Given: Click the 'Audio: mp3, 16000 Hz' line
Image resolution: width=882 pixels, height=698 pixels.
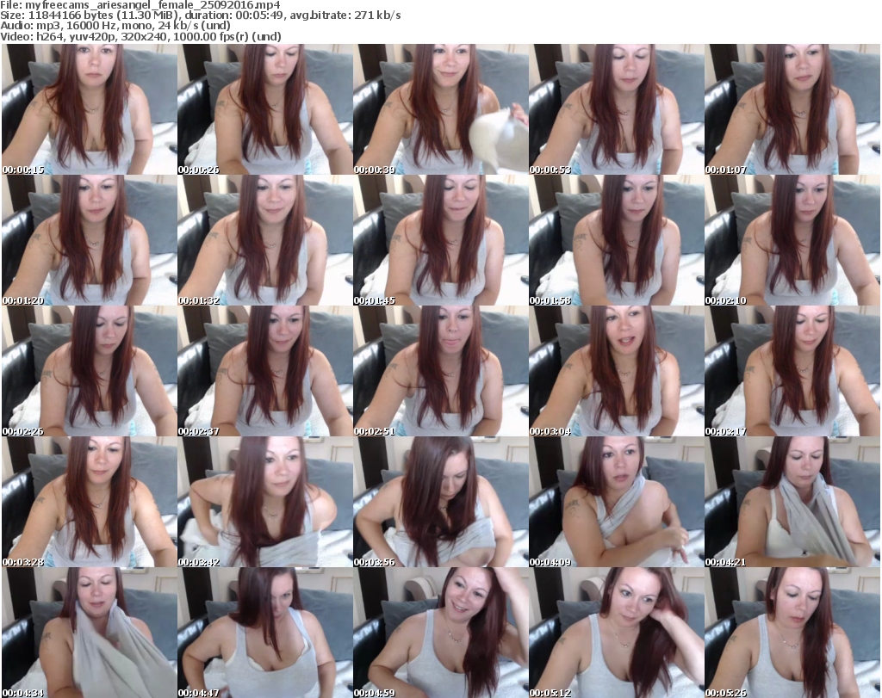Looking at the screenshot, I should coord(115,26).
